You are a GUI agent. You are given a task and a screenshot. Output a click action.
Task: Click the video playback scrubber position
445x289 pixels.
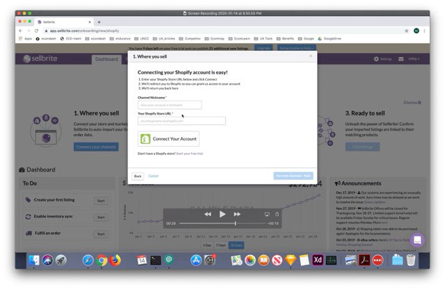coord(235,223)
